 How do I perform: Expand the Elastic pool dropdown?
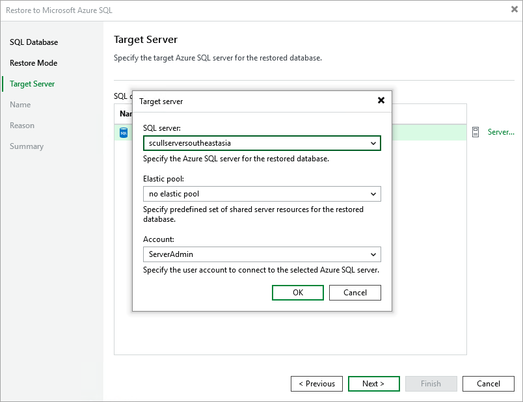[x=262, y=194]
